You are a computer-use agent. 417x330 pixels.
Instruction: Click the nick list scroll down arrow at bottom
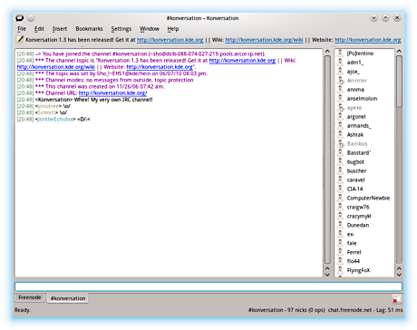click(399, 275)
